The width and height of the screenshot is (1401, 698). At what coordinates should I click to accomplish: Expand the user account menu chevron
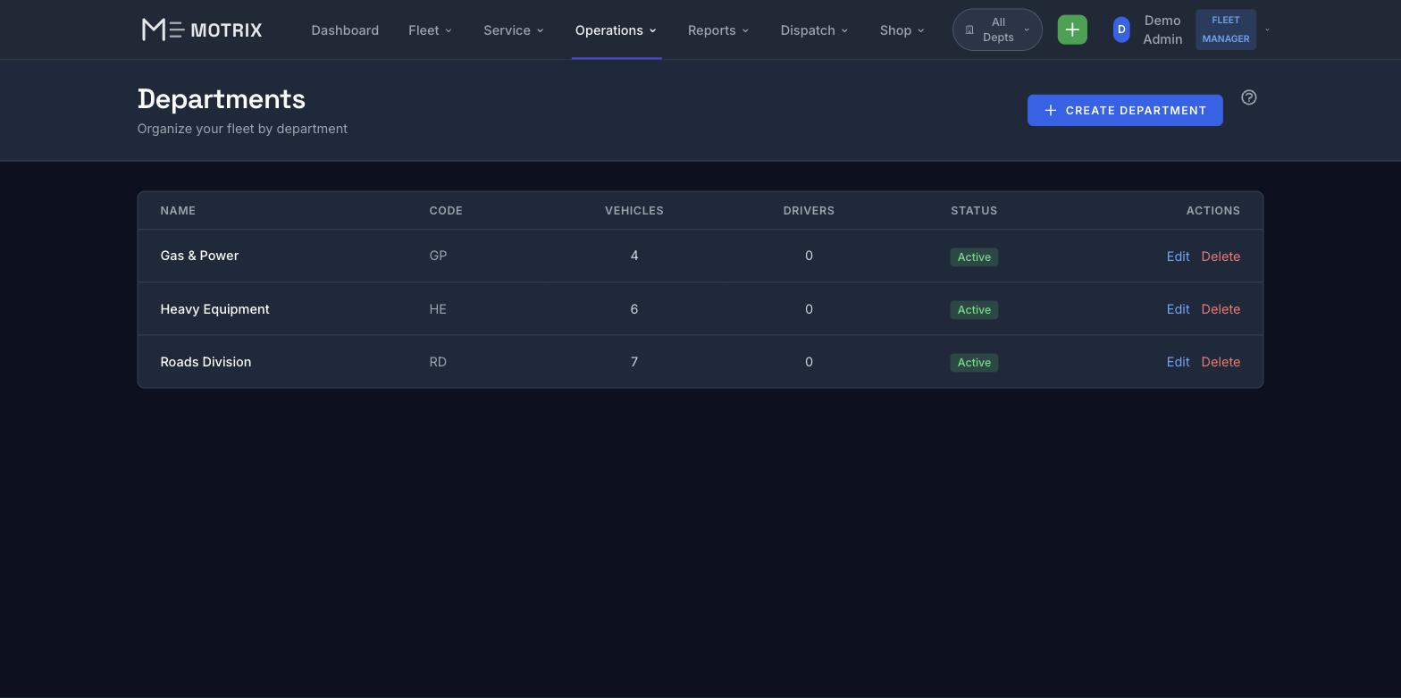(1267, 29)
